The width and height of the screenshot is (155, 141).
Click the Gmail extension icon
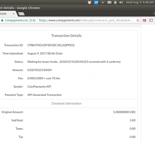pos(144,20)
